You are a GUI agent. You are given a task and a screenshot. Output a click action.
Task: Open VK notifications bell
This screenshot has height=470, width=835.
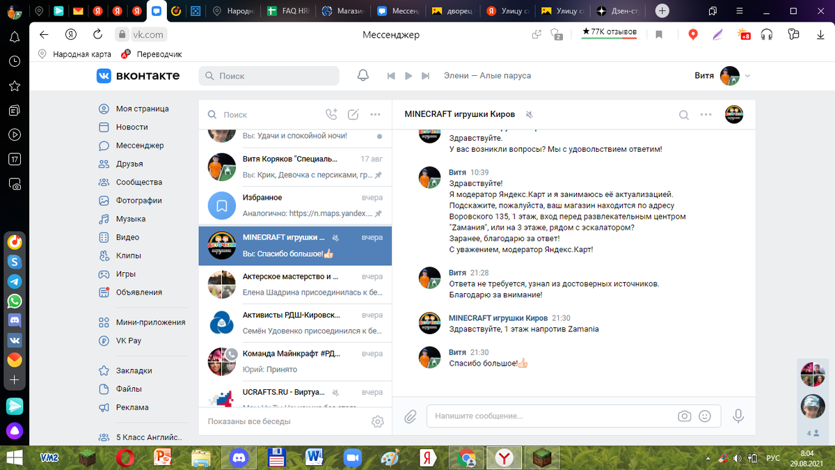tap(363, 75)
